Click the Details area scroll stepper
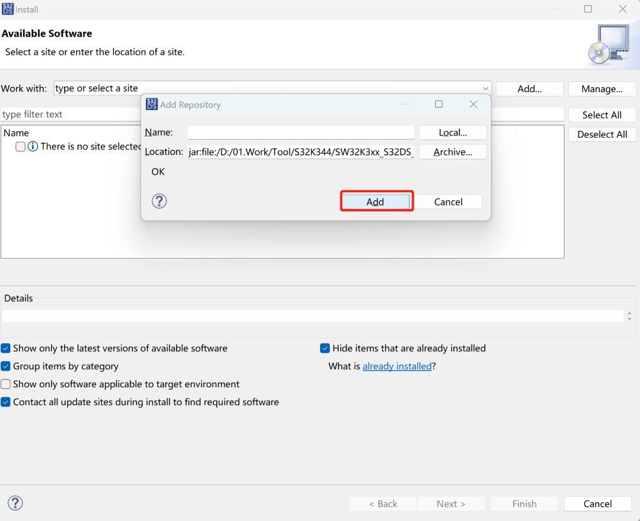The image size is (640, 521). 629,316
